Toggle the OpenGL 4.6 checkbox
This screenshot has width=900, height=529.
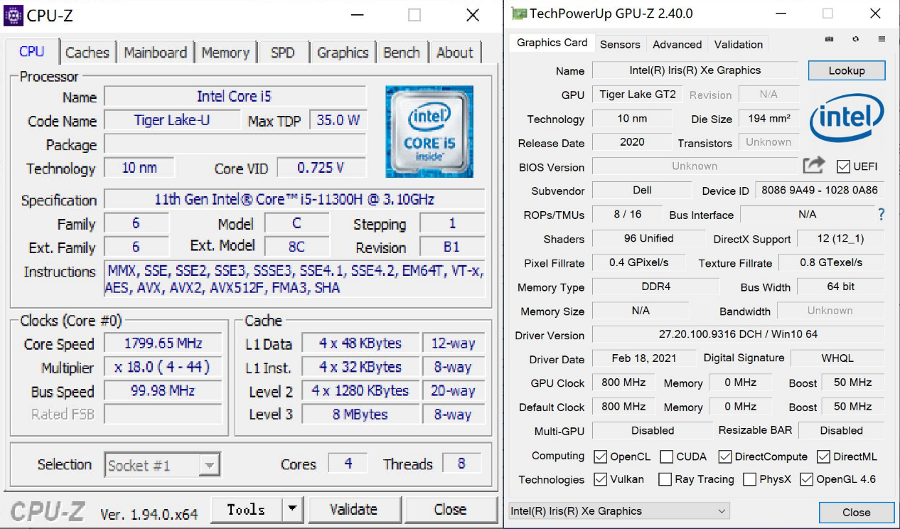point(806,479)
